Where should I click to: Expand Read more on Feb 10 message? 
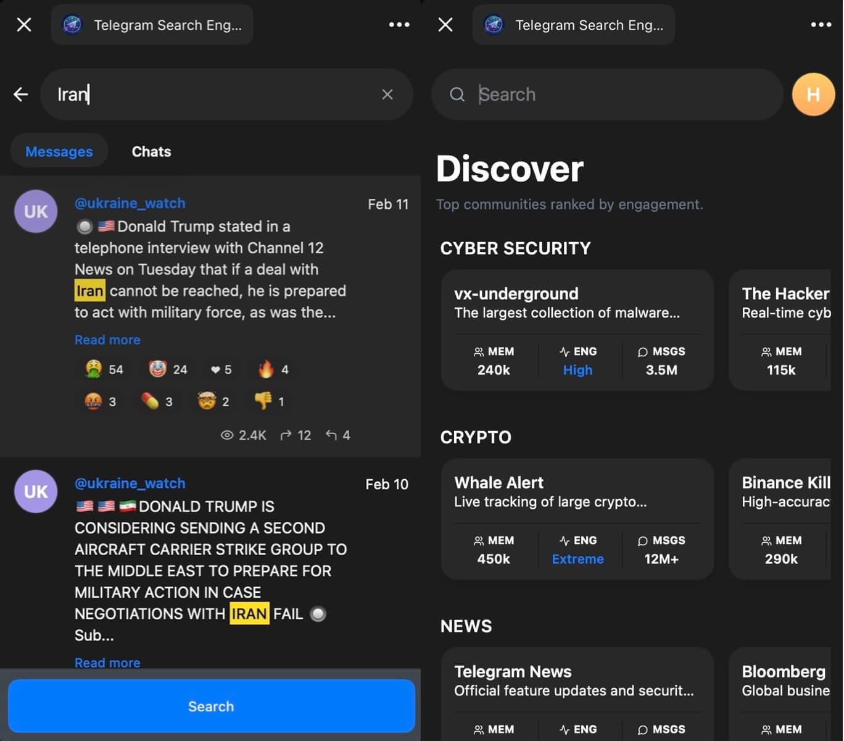pyautogui.click(x=107, y=662)
